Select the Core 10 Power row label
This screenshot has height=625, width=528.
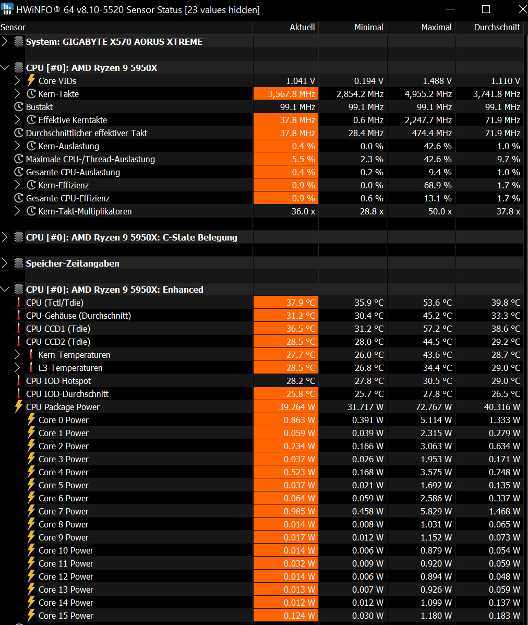click(x=66, y=550)
